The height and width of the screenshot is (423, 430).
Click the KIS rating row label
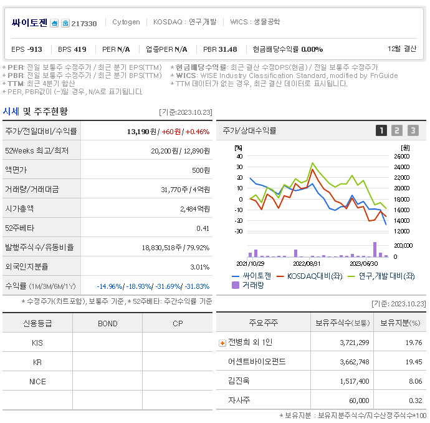pos(37,343)
